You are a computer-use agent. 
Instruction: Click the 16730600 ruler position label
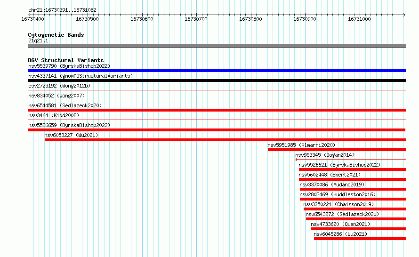[x=142, y=19]
